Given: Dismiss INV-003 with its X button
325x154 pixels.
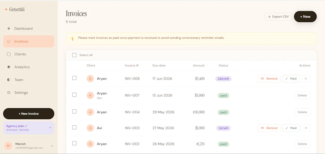Looking at the screenshot, I should (x=306, y=128).
